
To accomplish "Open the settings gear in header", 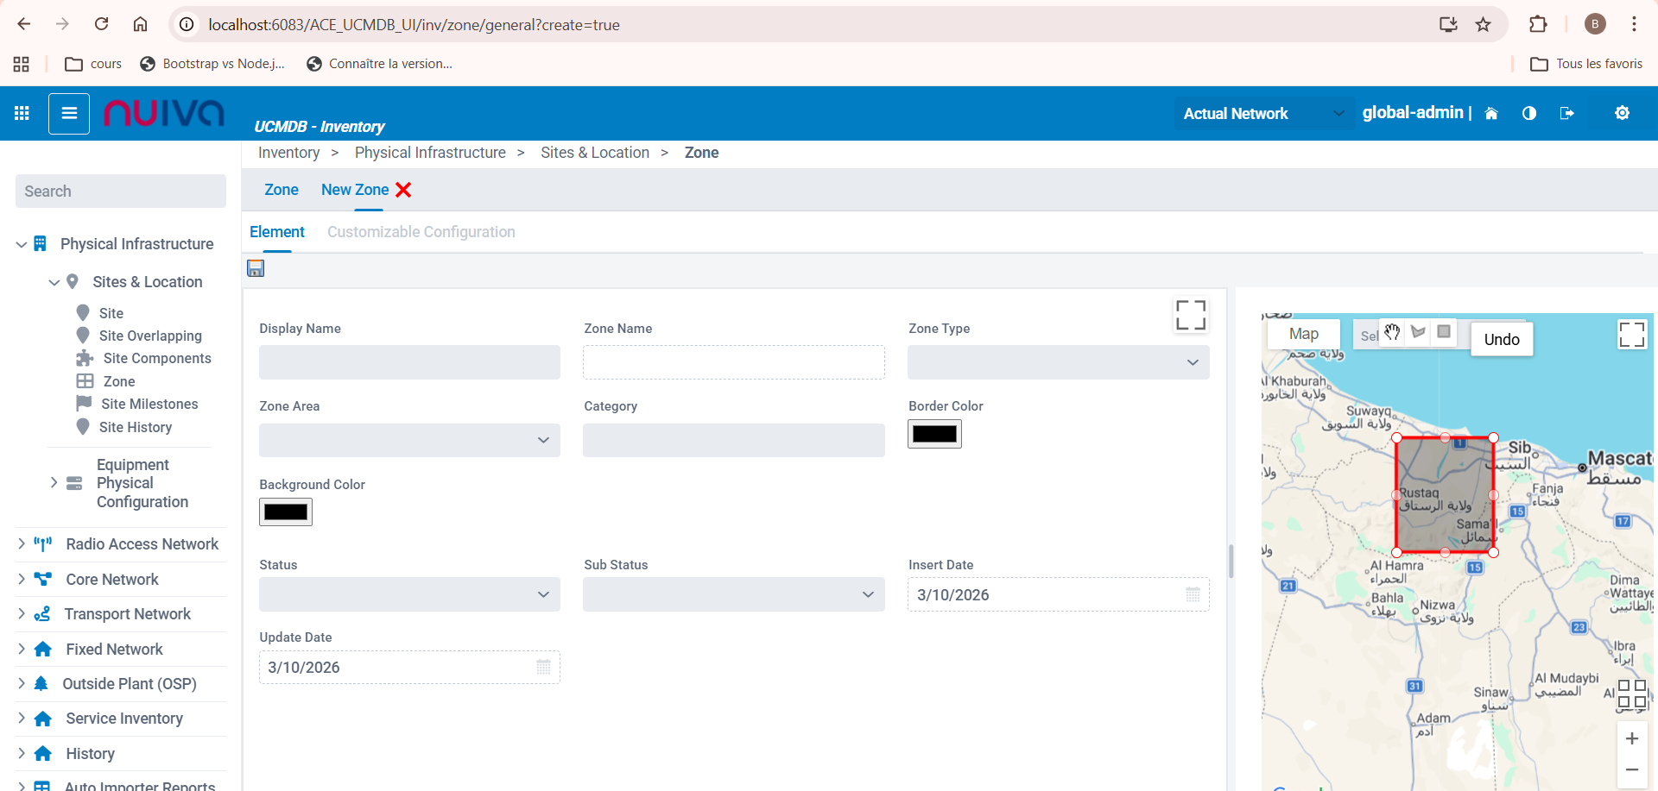I will pyautogui.click(x=1622, y=113).
